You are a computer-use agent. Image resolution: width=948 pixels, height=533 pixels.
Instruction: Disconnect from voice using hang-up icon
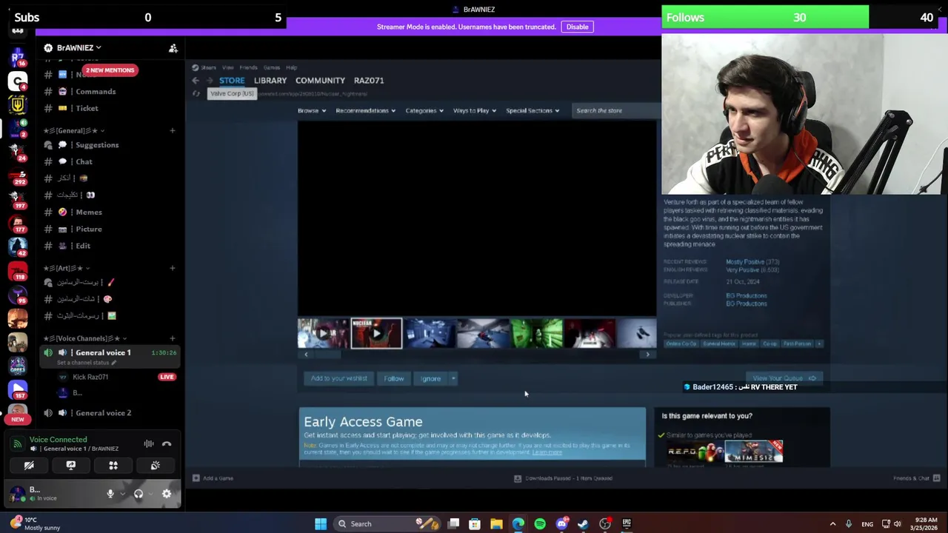click(167, 444)
